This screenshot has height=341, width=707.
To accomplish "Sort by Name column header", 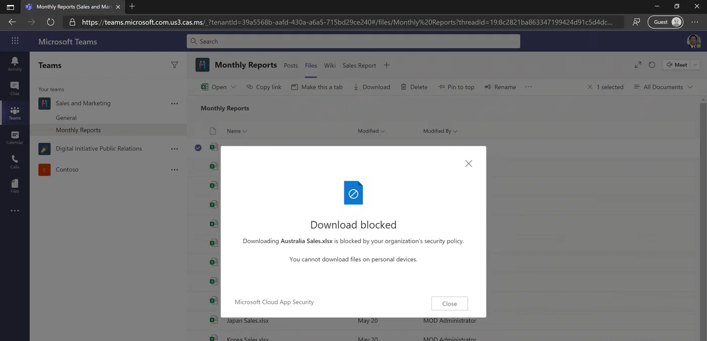I will [237, 131].
